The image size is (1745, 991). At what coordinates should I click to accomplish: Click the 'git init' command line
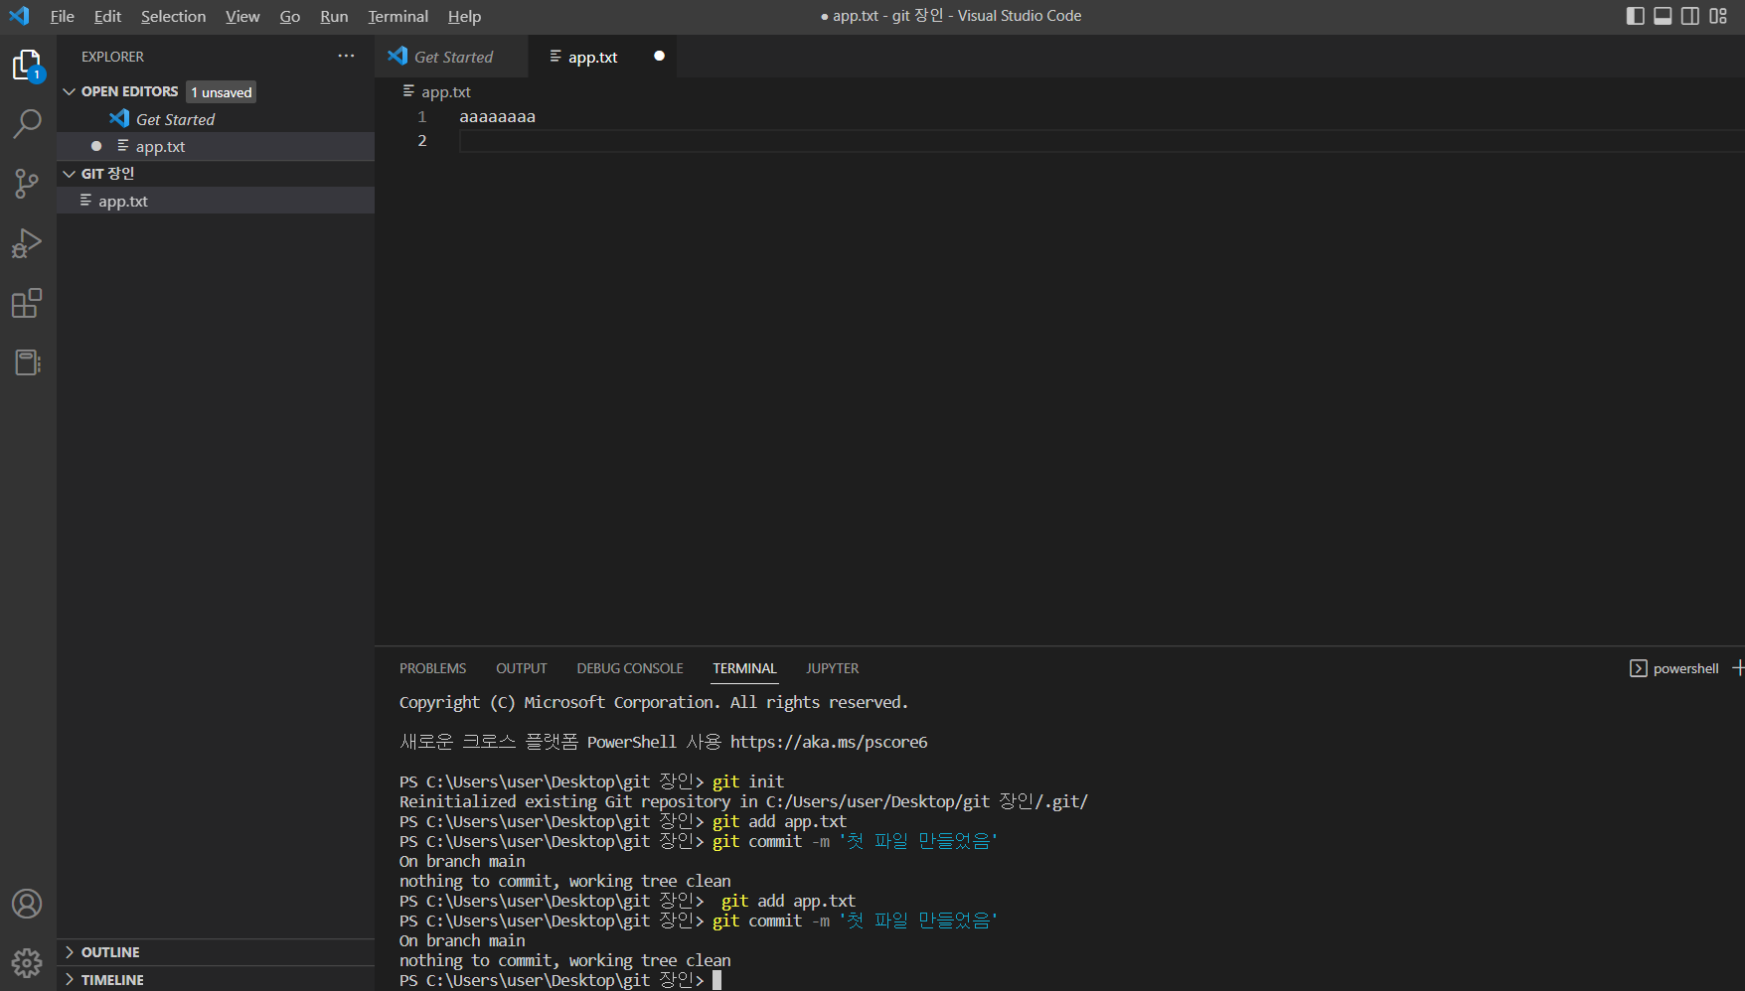(592, 781)
